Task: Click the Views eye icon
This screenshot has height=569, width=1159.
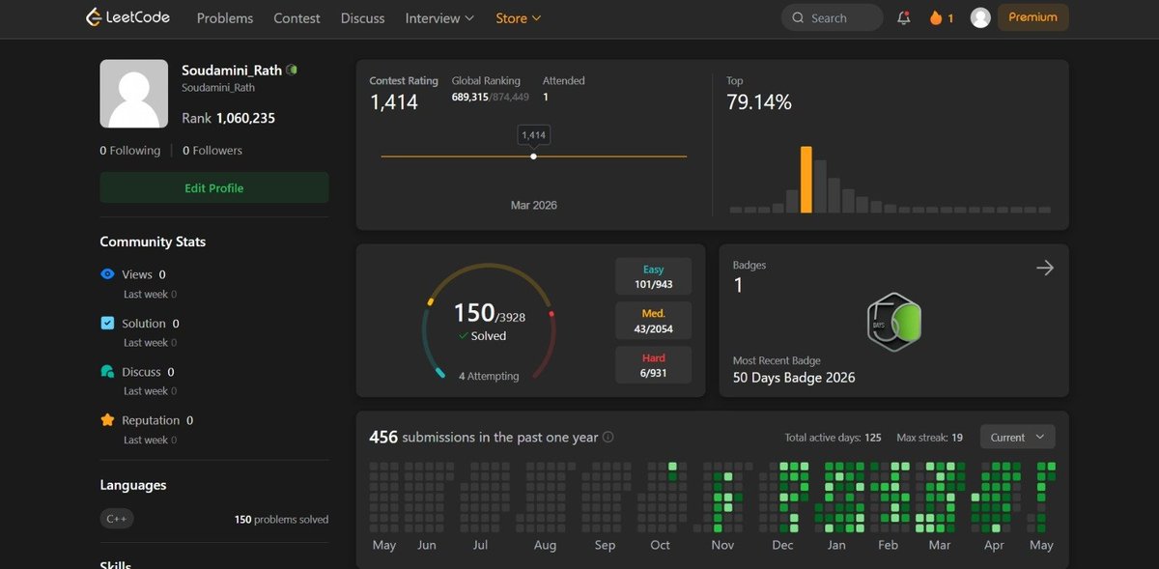Action: pos(108,274)
